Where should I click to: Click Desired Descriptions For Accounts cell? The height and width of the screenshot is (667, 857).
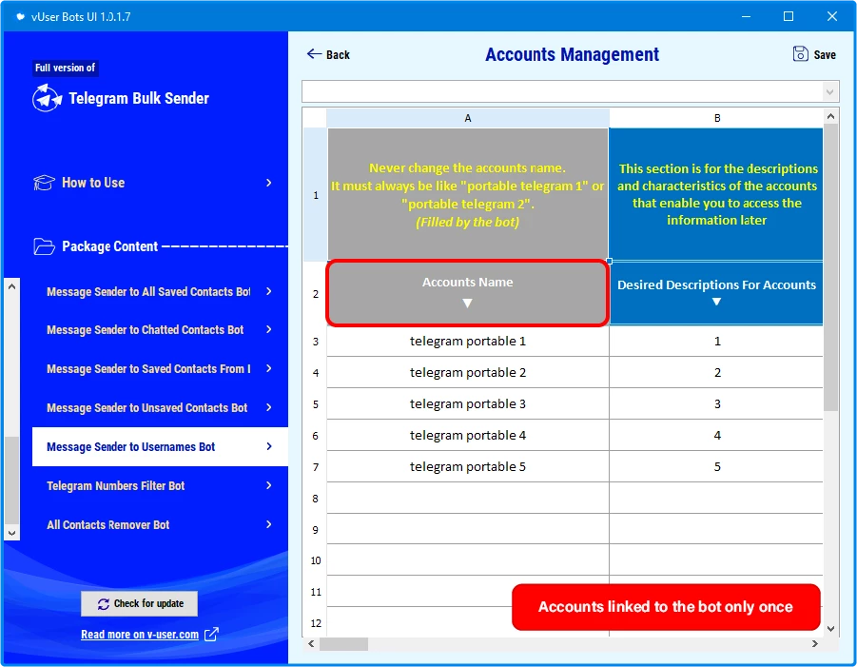[716, 293]
